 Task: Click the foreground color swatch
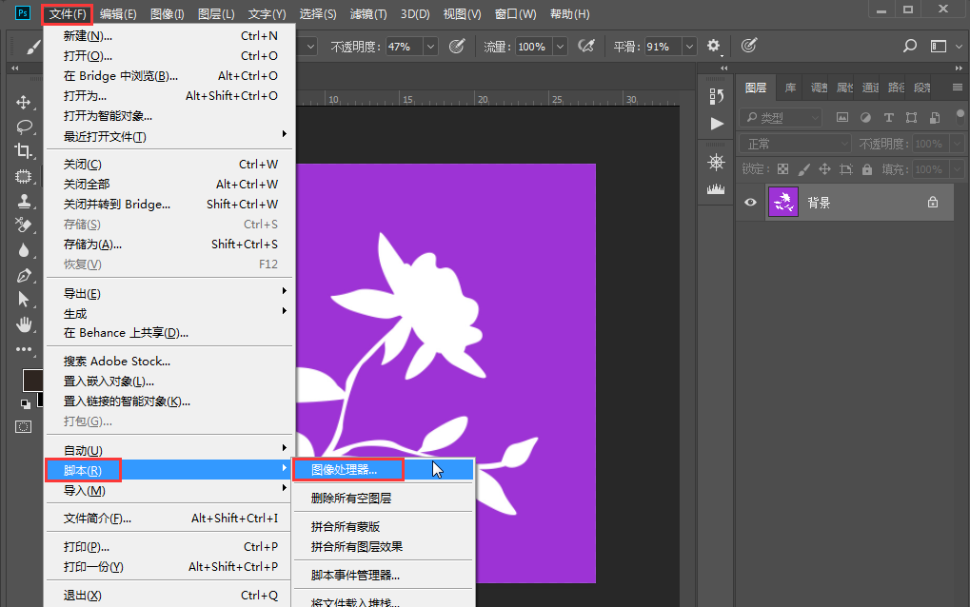(33, 379)
